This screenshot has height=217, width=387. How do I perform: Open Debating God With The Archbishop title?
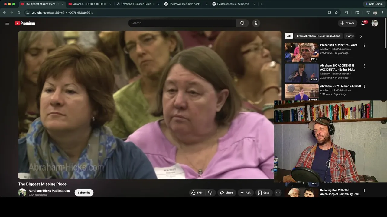(x=340, y=192)
